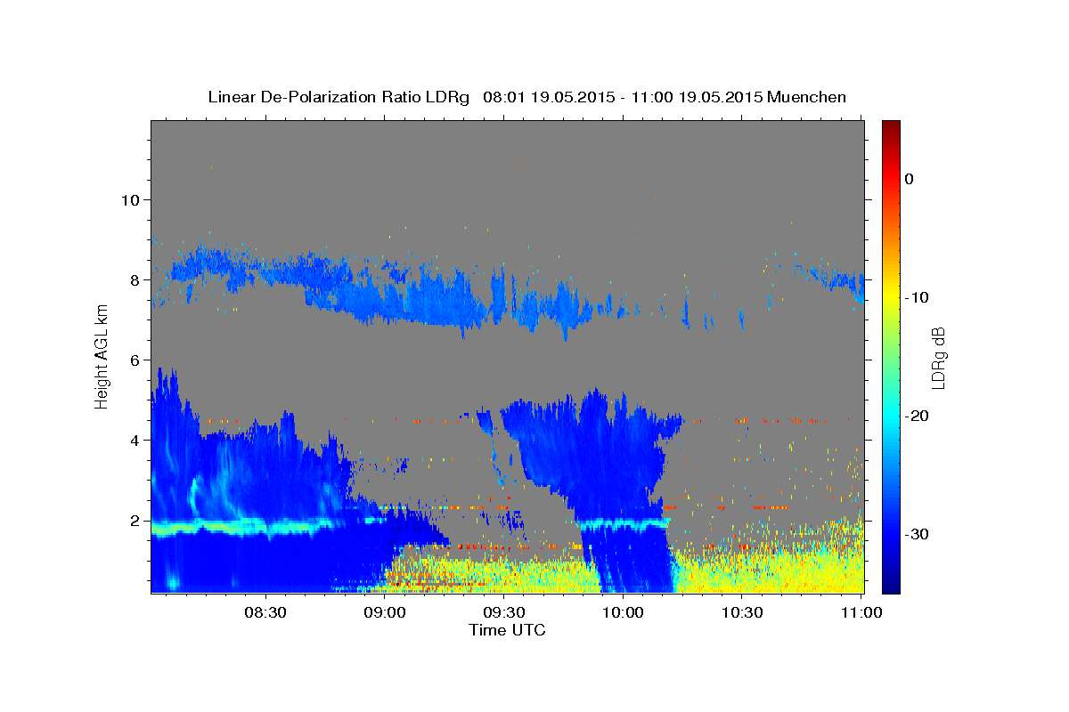Click the colorbar value -10
Image resolution: width=1069 pixels, height=712 pixels.
tap(917, 297)
